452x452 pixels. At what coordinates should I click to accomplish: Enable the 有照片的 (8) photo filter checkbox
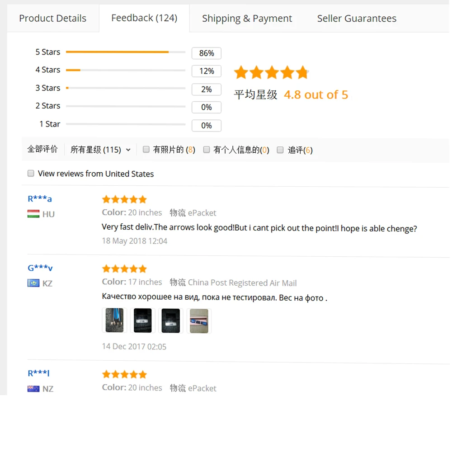(x=146, y=149)
